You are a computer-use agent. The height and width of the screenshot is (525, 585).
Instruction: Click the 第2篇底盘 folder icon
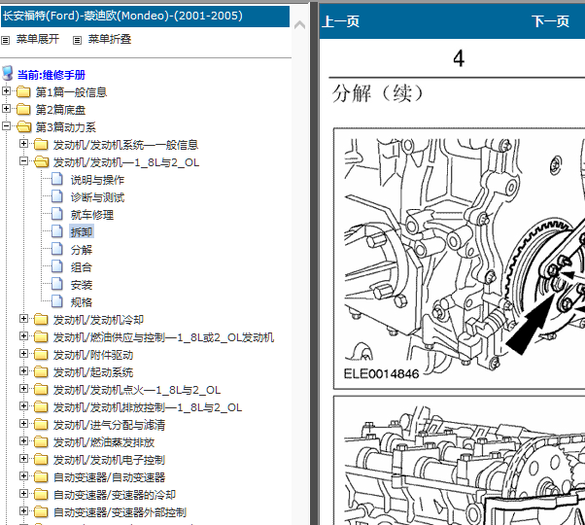tap(23, 109)
